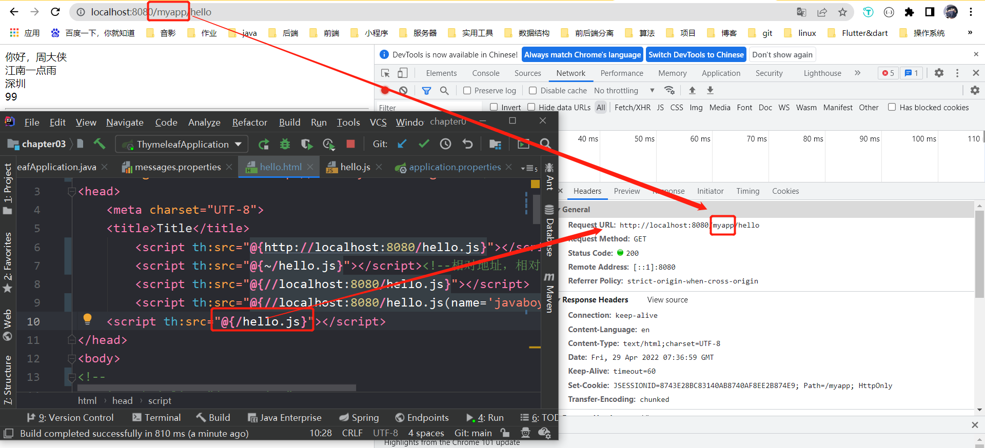Open the Refactor menu in IntelliJ
Screen dimensions: 985x448
249,123
